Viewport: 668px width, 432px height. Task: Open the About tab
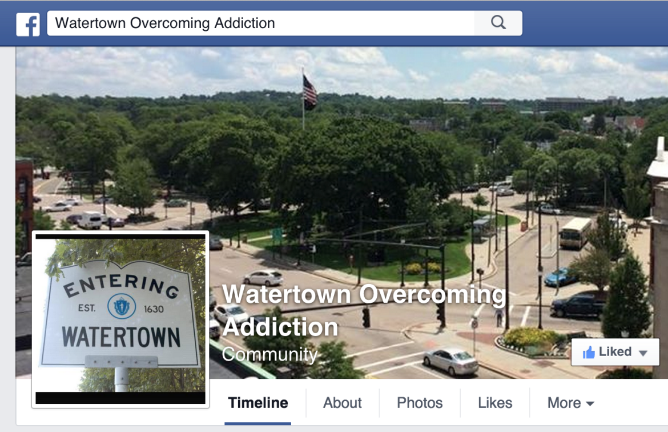pyautogui.click(x=342, y=403)
